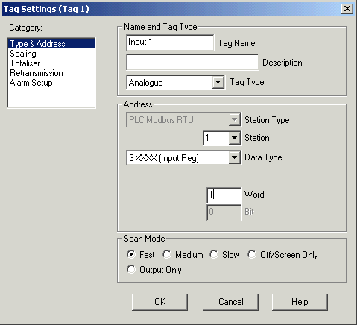The width and height of the screenshot is (357, 325).
Task: Enable the Output Only scan mode
Action: coord(131,269)
